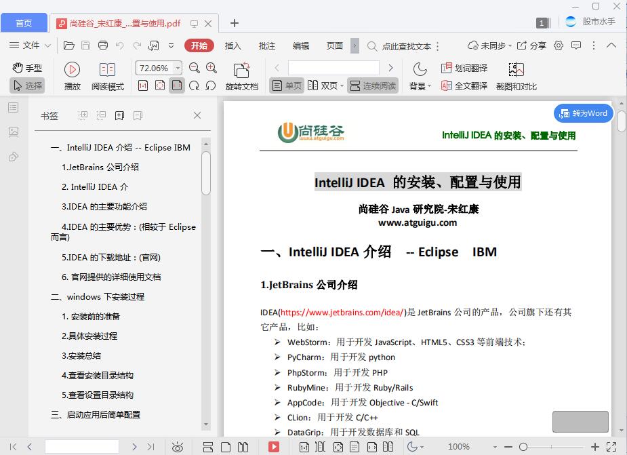Show more ribbon tabs arrow

coord(355,46)
